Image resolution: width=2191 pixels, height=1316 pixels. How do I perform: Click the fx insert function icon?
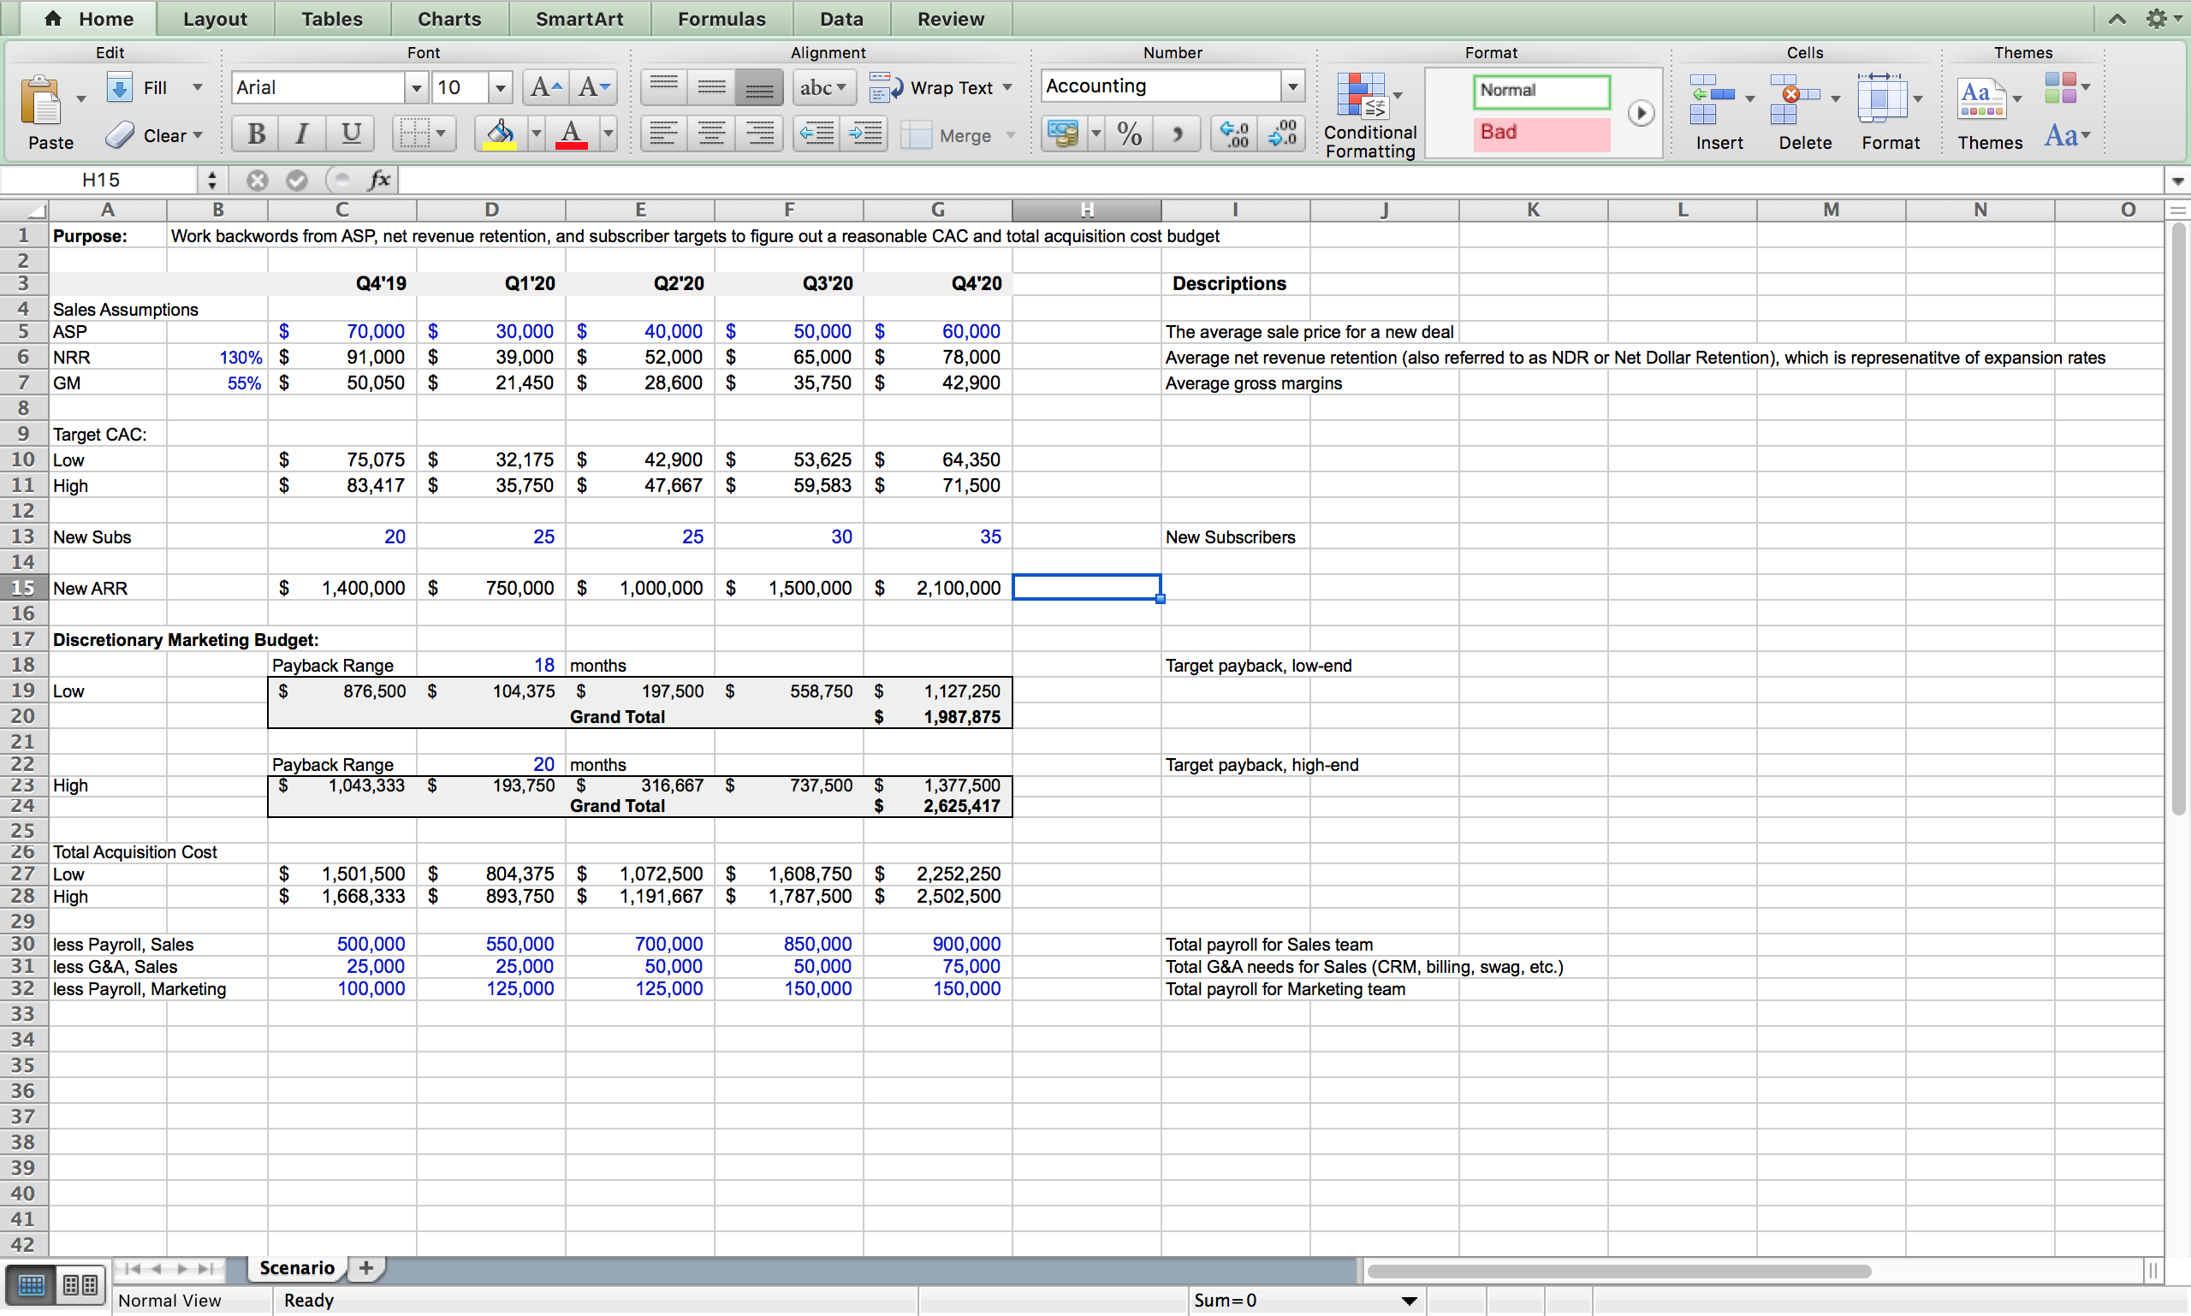380,180
